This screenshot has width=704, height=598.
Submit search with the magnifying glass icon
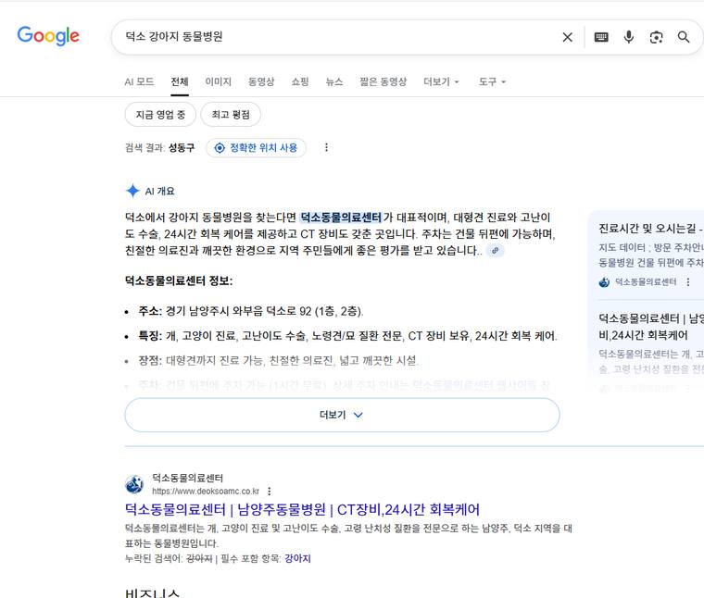(x=684, y=37)
